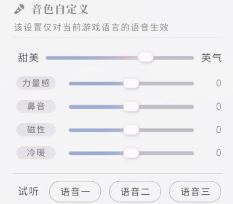233x204 pixels.
Task: Select the 冷暖 label pill
Action: coord(36,153)
